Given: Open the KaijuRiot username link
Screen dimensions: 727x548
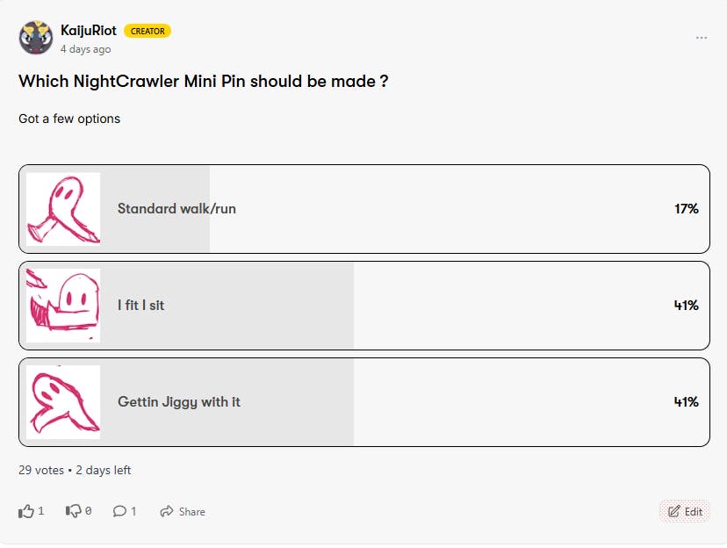Looking at the screenshot, I should [x=89, y=31].
